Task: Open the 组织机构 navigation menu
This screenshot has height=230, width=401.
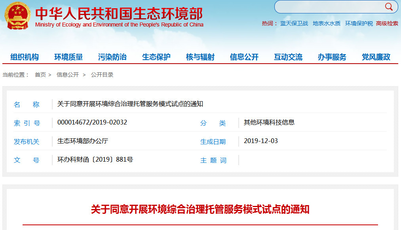Action: pyautogui.click(x=25, y=57)
